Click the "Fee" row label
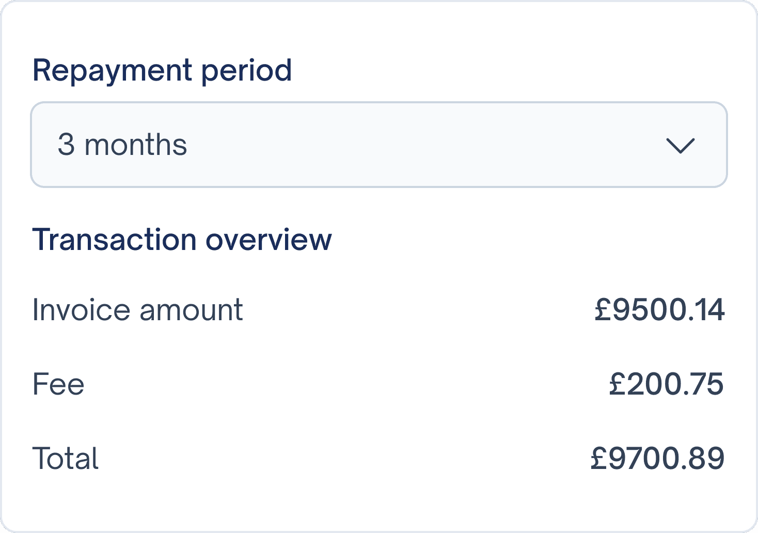Viewport: 758px width, 533px height. [58, 384]
